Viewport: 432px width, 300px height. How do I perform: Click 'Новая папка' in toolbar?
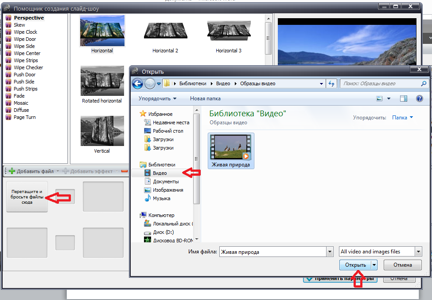click(x=205, y=99)
